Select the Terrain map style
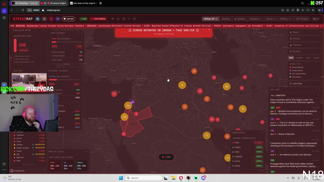The image size is (324, 182). point(316,58)
